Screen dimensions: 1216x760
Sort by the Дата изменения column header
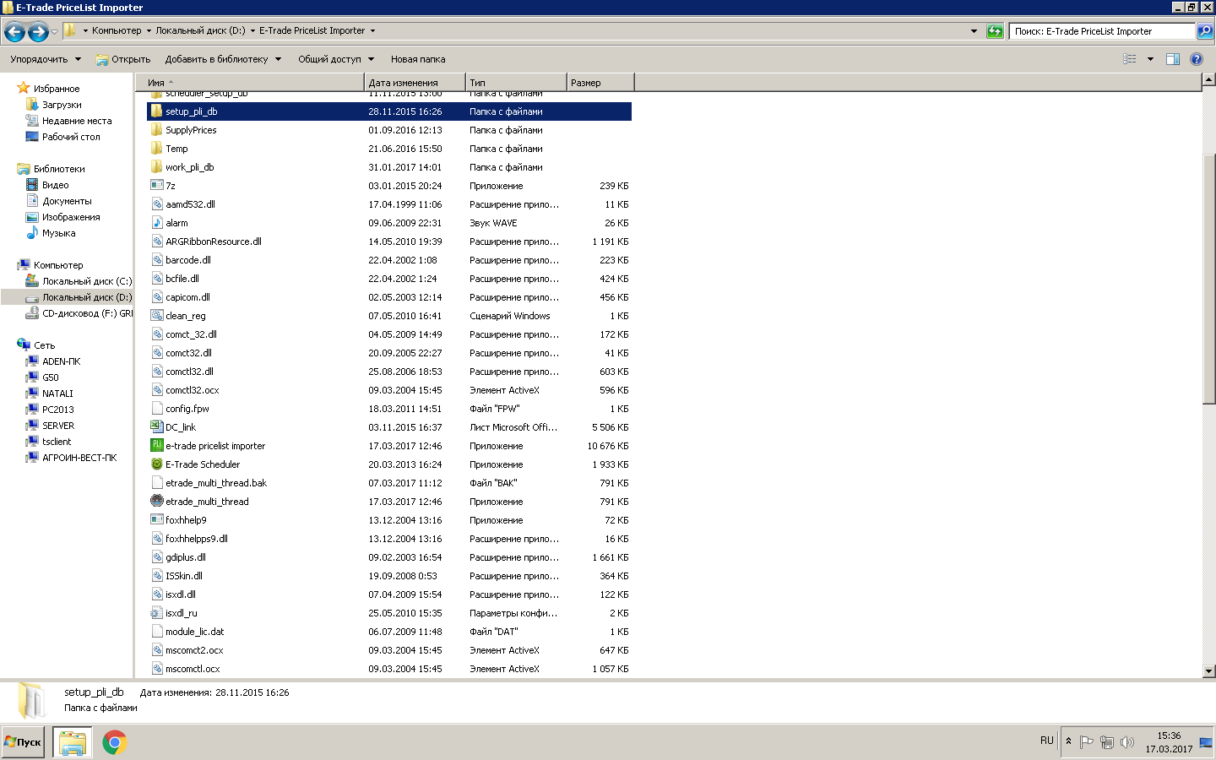[415, 83]
